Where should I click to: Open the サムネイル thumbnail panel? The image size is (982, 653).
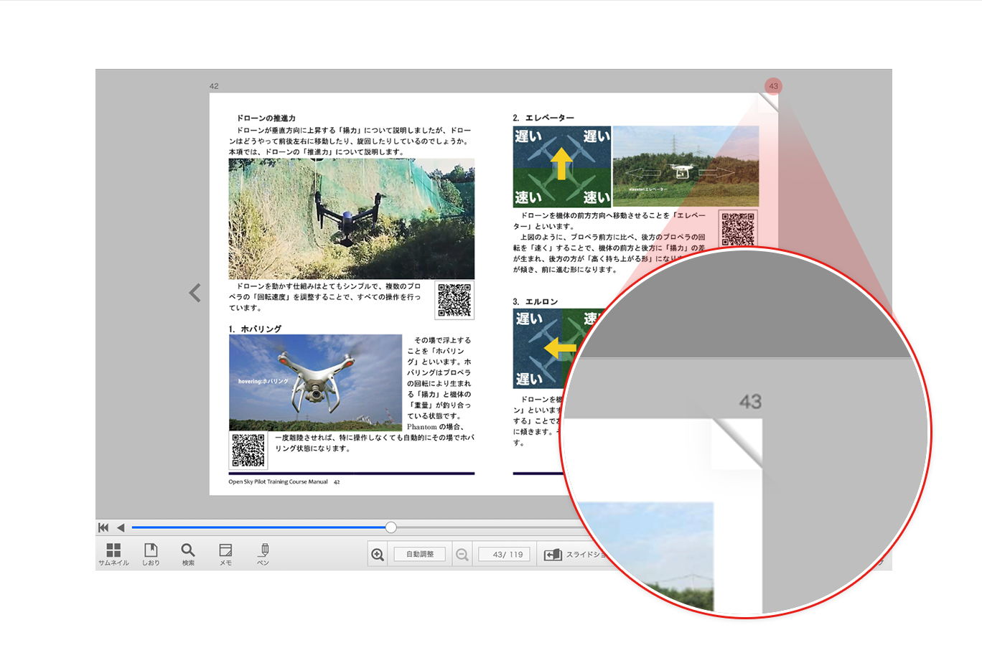click(113, 553)
